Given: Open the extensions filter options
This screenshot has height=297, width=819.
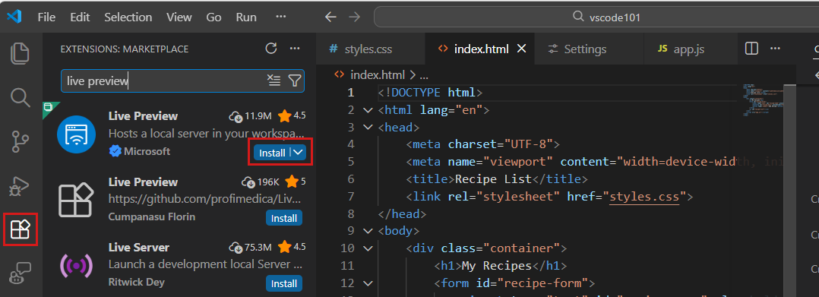Looking at the screenshot, I should (x=295, y=81).
